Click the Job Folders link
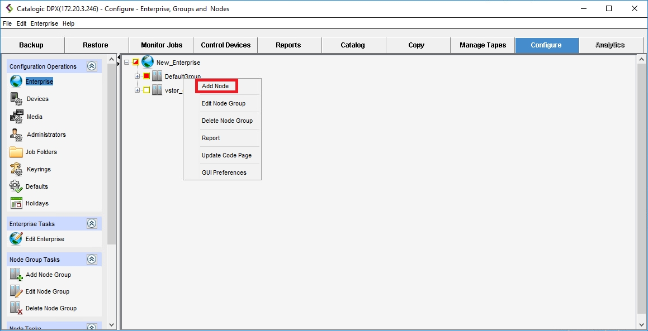This screenshot has height=331, width=648. 41,152
